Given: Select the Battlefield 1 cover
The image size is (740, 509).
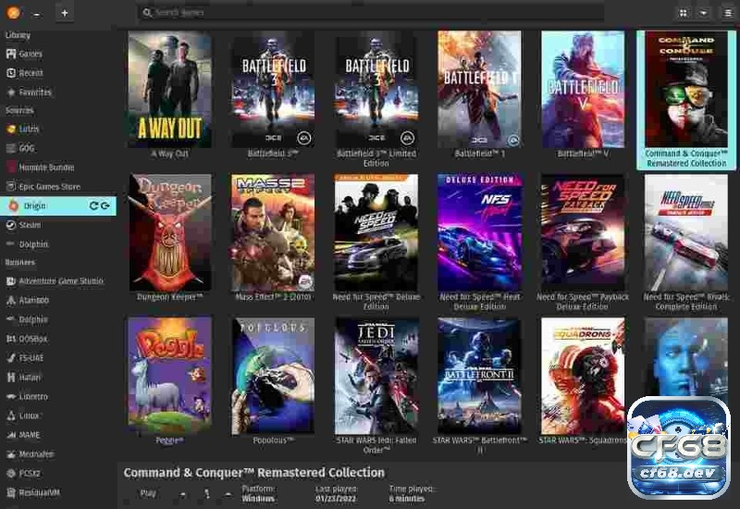Looking at the screenshot, I should (x=479, y=89).
